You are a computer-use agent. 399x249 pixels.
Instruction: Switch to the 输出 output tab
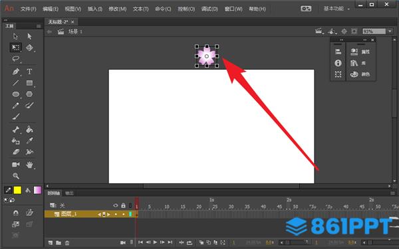[x=69, y=193]
